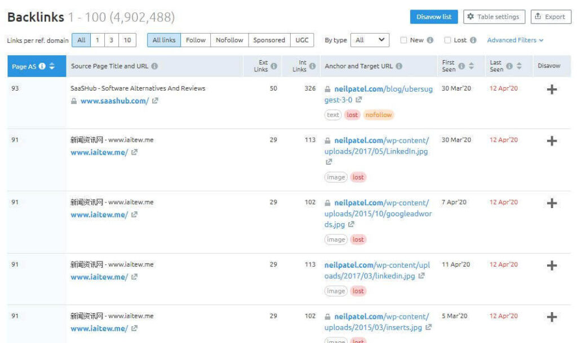Disavow backlink in 2017/03/linkedin.jpg row

552,265
